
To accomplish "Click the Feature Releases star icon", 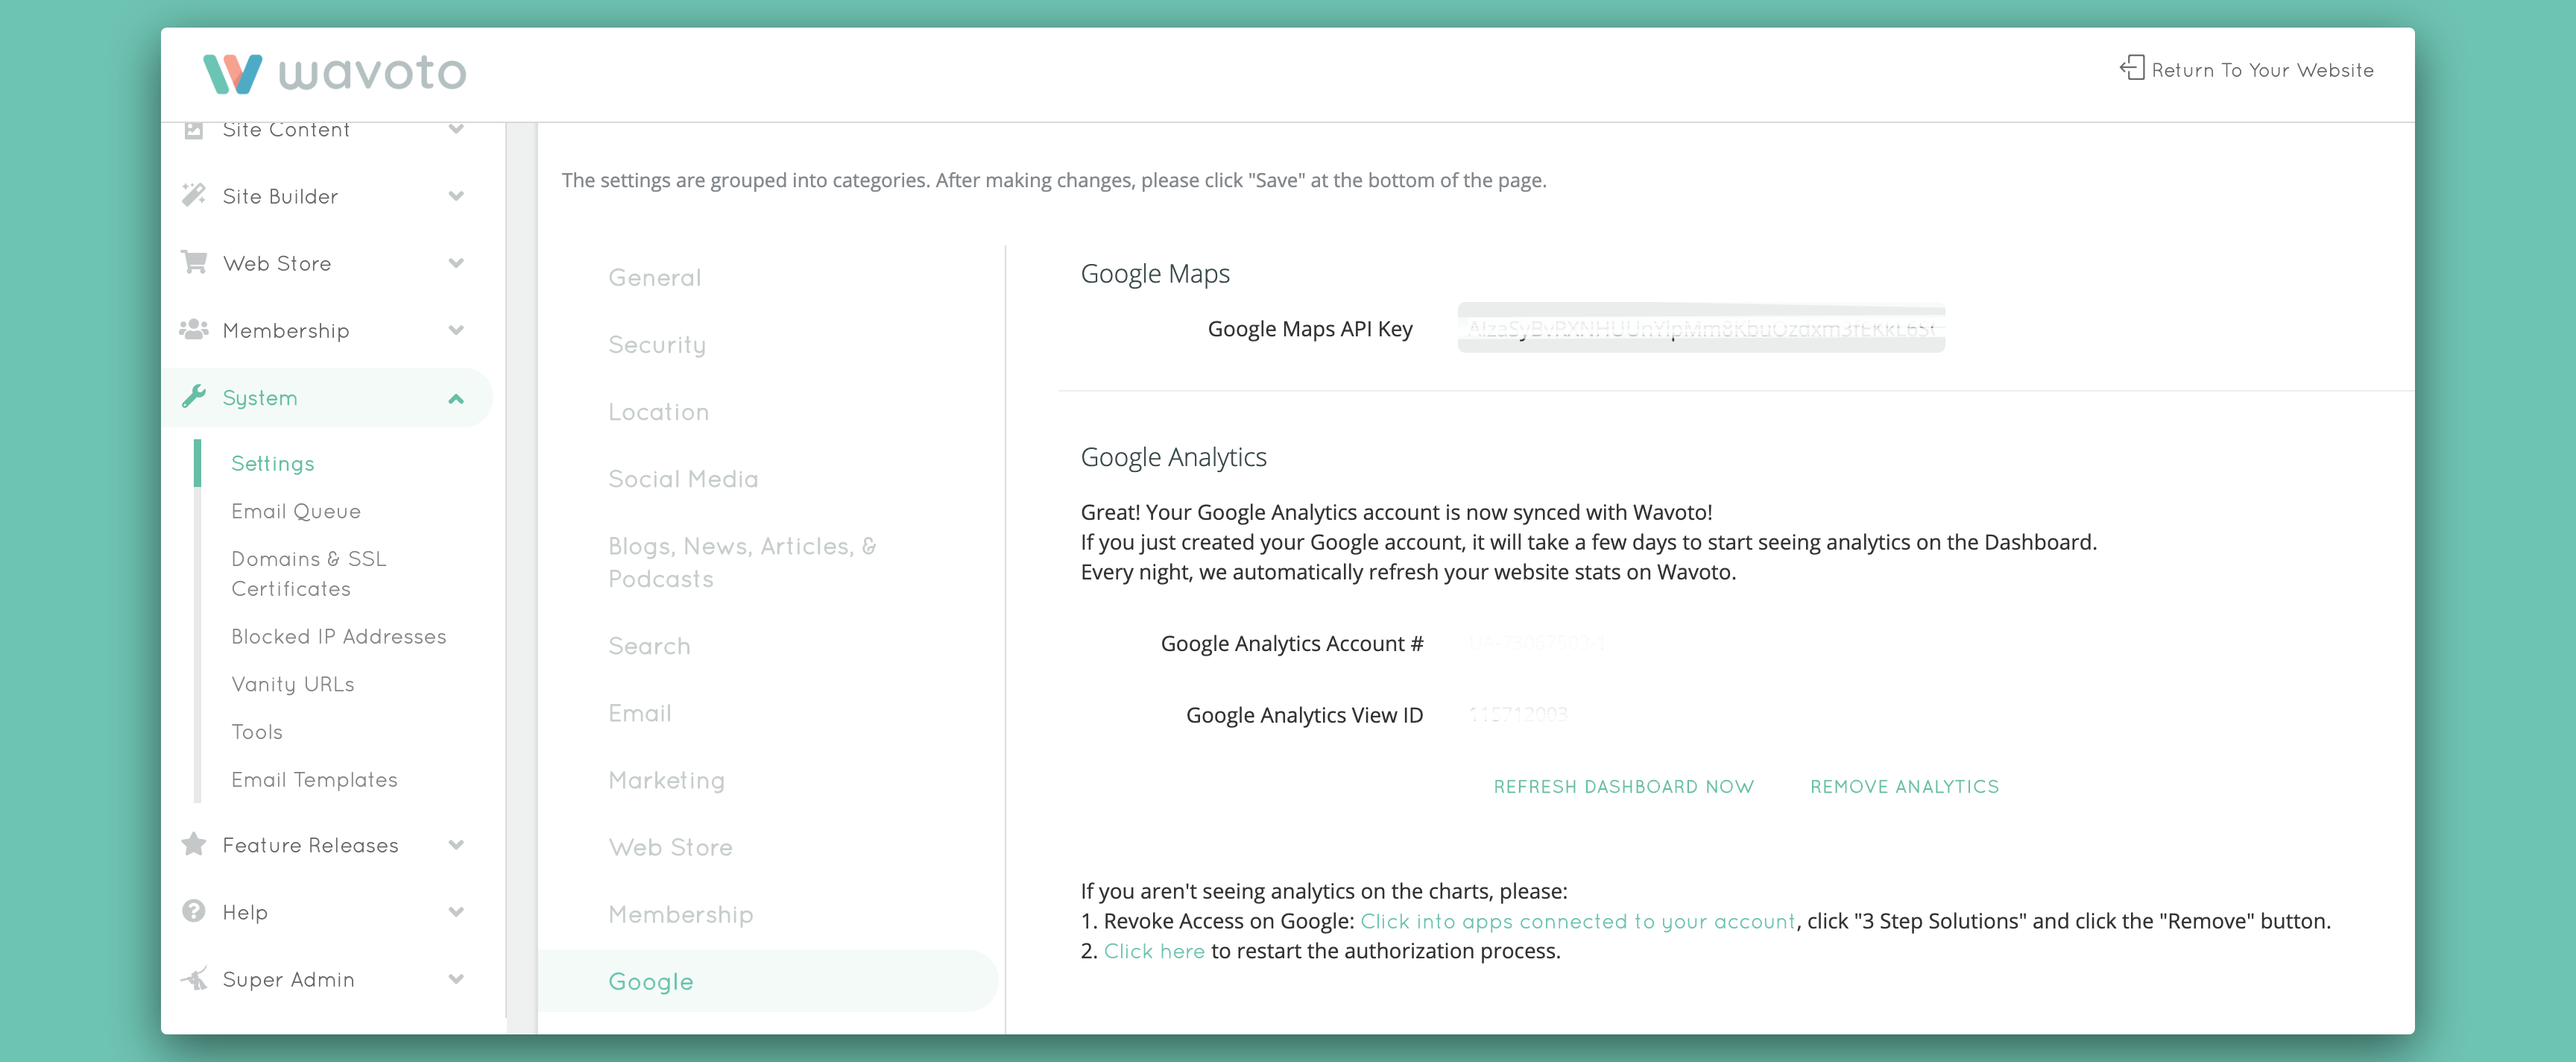I will coord(194,843).
